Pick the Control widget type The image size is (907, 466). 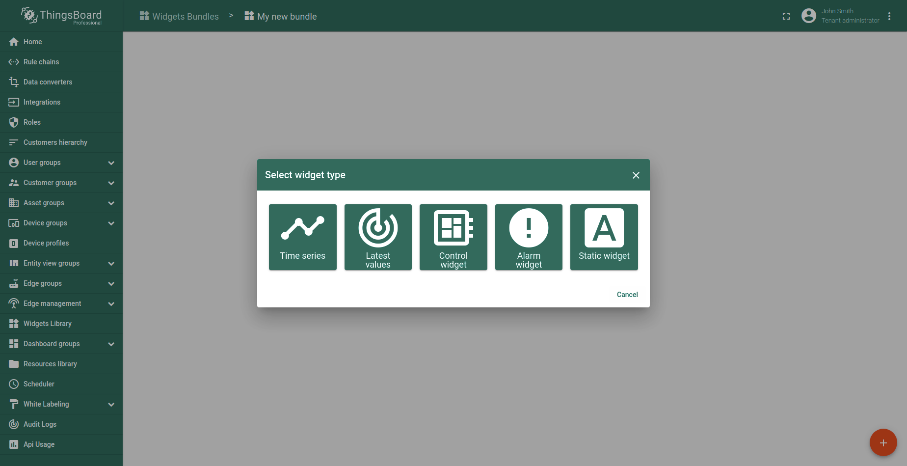tap(453, 237)
